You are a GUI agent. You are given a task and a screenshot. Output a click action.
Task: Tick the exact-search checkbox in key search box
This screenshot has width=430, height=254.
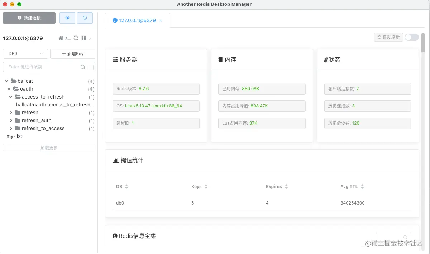pyautogui.click(x=91, y=67)
